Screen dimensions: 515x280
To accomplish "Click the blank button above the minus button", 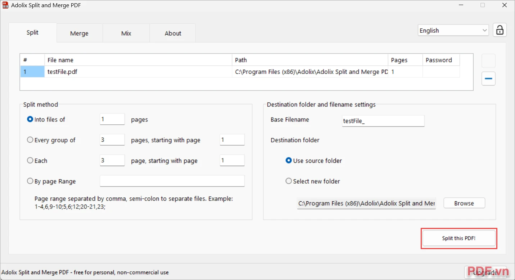I will pyautogui.click(x=488, y=61).
